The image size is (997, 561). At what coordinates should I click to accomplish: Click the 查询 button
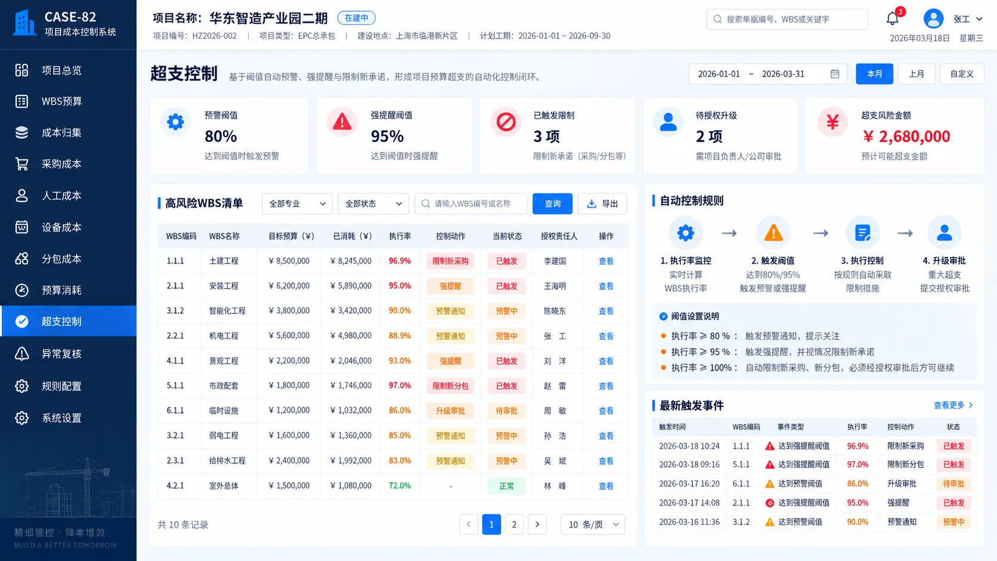[552, 204]
